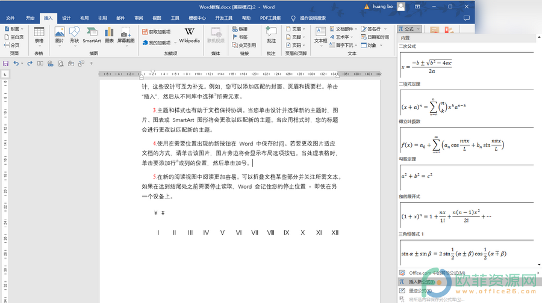This screenshot has width=542, height=303.
Task: Select Insert New Equation (插入新公式) menu item
Action: point(469,282)
